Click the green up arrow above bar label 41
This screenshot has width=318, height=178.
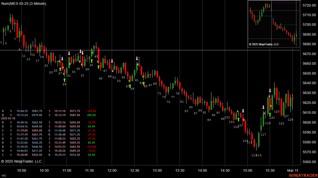point(92,61)
